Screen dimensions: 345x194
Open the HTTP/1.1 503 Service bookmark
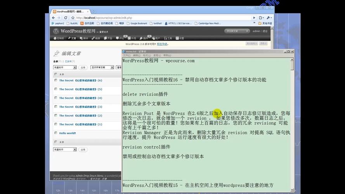click(x=178, y=23)
